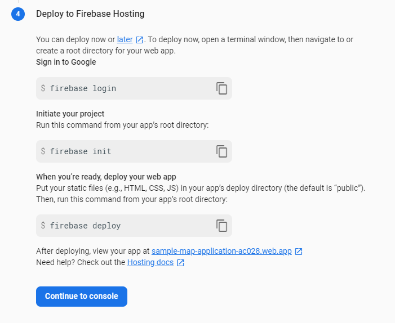Click the "Sign in to Google" subheading

click(x=66, y=62)
